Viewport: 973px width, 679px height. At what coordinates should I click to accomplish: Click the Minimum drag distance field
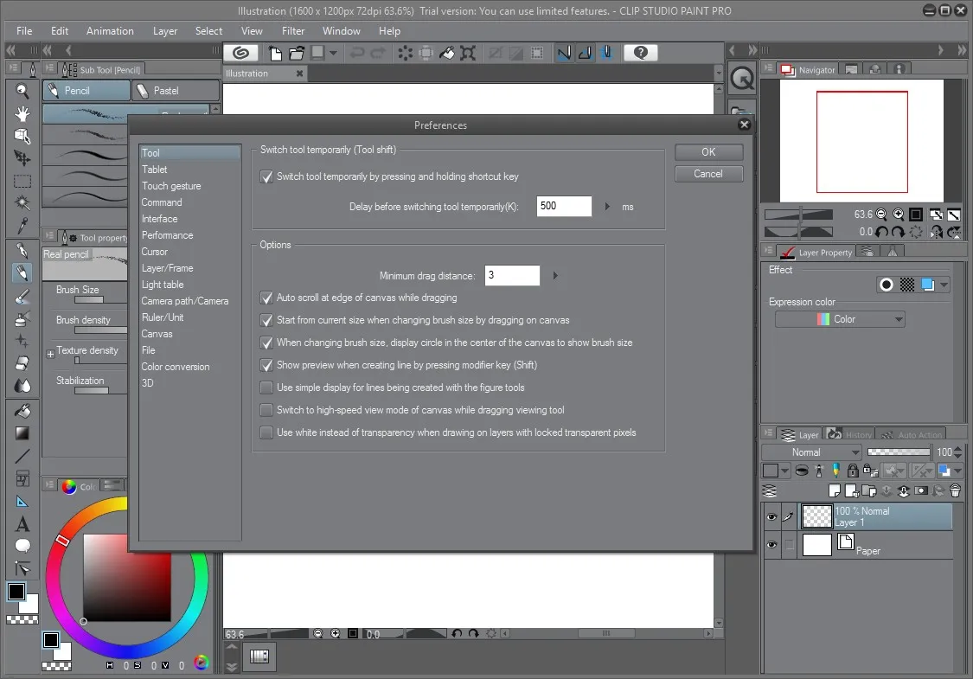click(512, 276)
